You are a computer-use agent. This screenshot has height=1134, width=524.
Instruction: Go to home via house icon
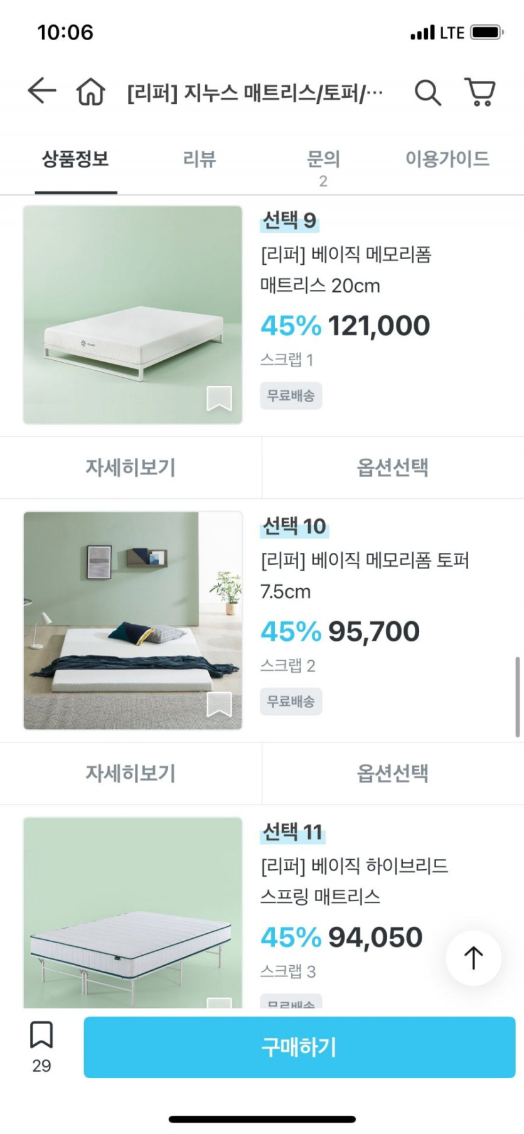90,92
